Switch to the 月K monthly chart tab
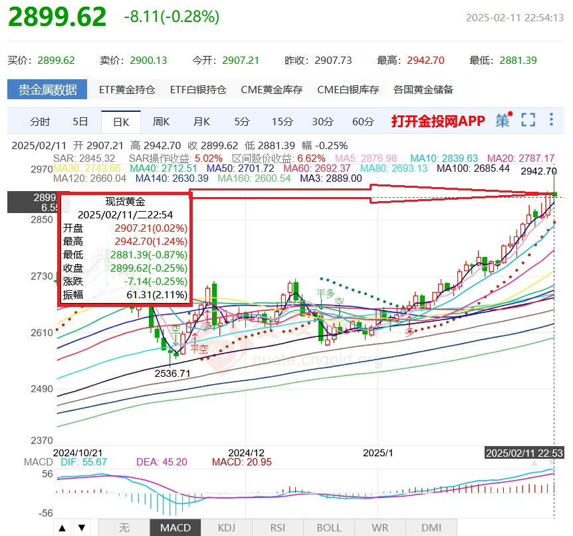The height and width of the screenshot is (536, 573). 201,121
